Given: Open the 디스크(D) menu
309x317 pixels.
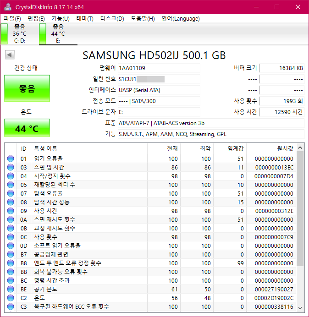Looking at the screenshot, I should click(x=112, y=19).
